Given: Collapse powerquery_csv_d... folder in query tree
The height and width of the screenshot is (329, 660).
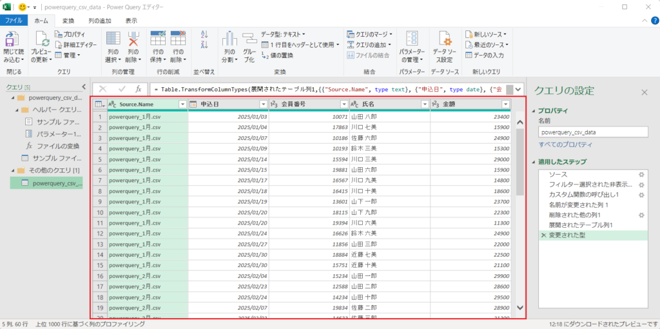Looking at the screenshot, I should (x=13, y=97).
